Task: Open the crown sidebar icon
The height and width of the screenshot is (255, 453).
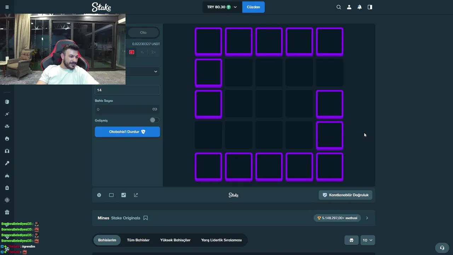Action: click(x=7, y=176)
